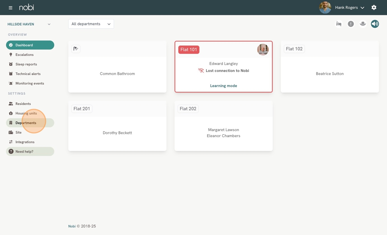Open Housing units settings

tap(30, 113)
